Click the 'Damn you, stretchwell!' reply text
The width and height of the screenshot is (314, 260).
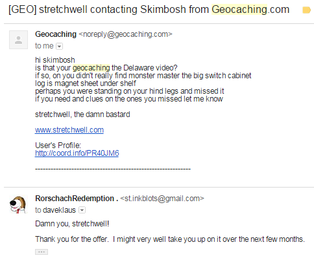pos(72,224)
